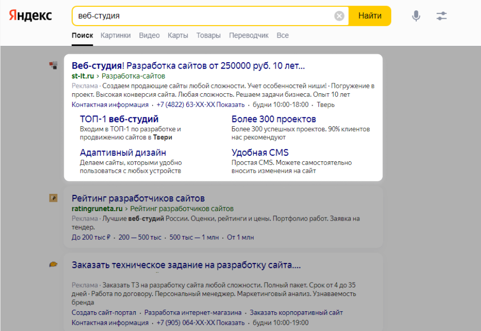Click the ratingruneta.ru site favicon

53,198
